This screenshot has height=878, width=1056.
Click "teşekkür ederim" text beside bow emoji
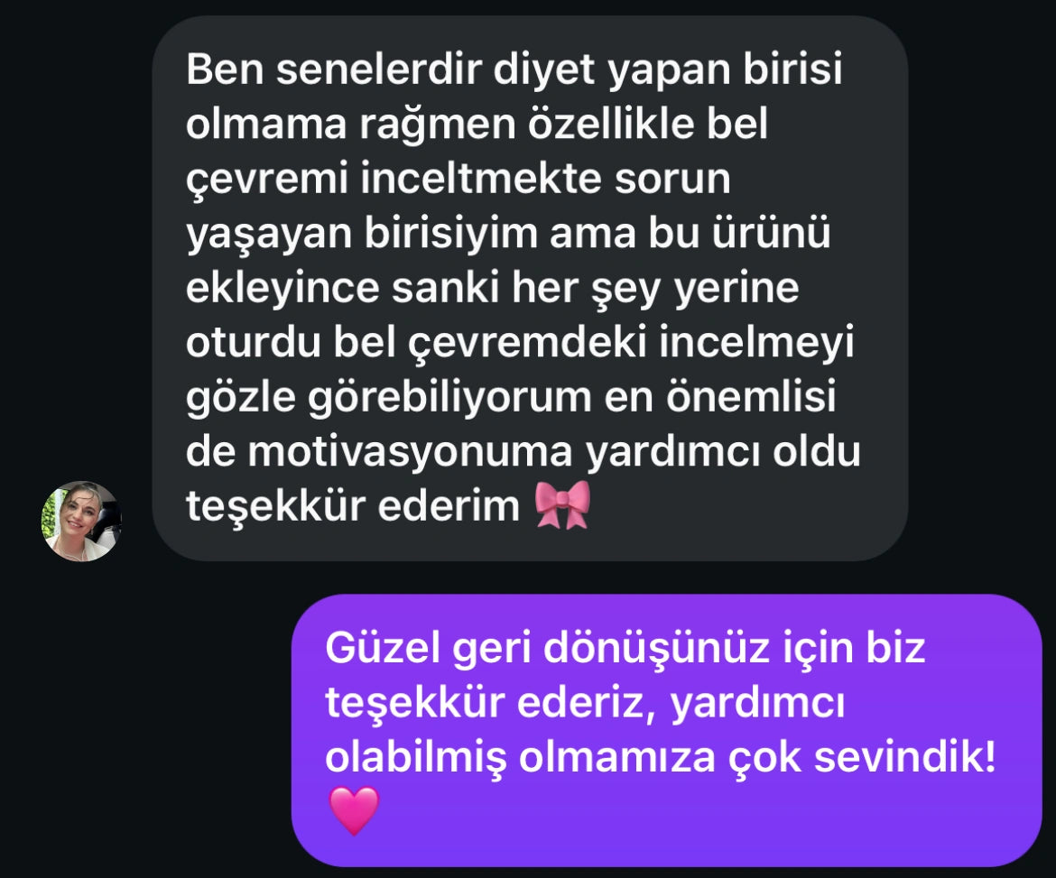(x=353, y=506)
